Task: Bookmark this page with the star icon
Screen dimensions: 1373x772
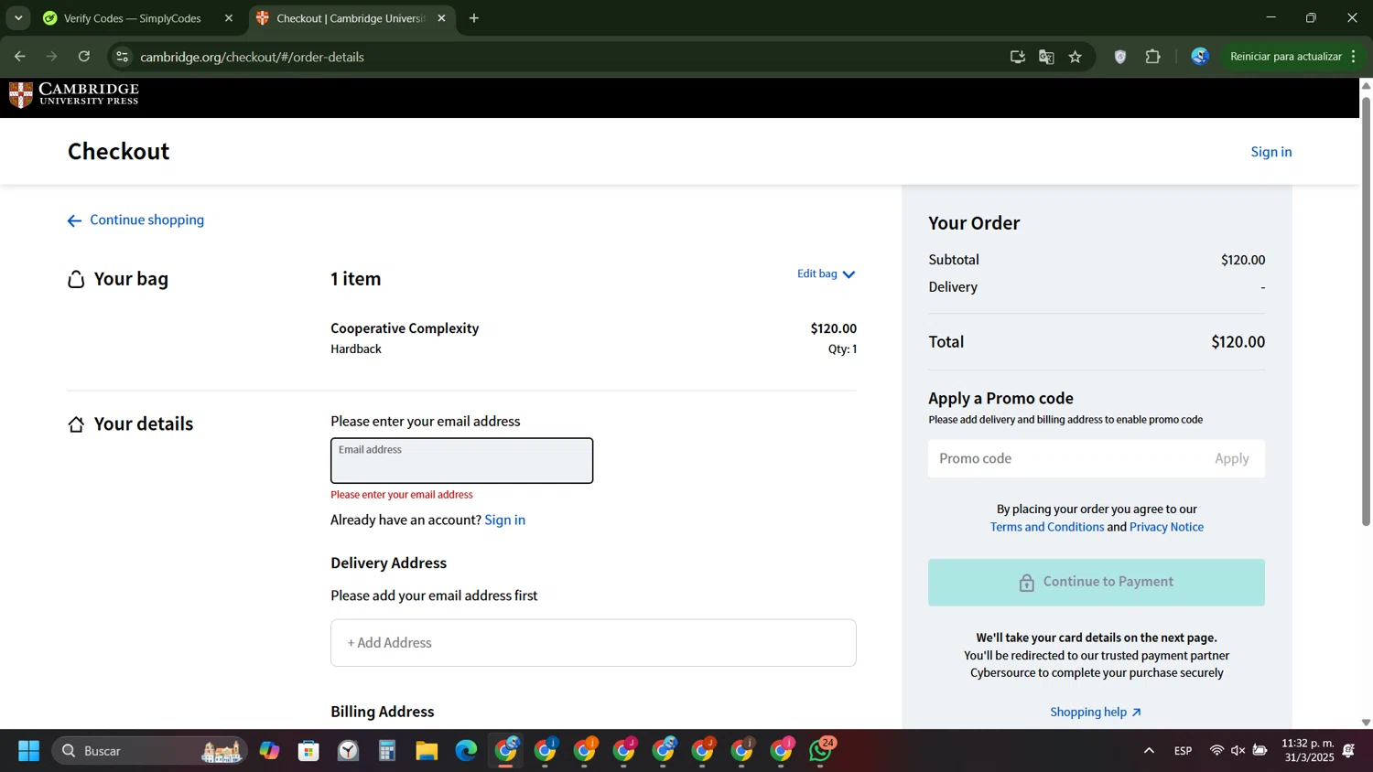Action: click(x=1076, y=57)
